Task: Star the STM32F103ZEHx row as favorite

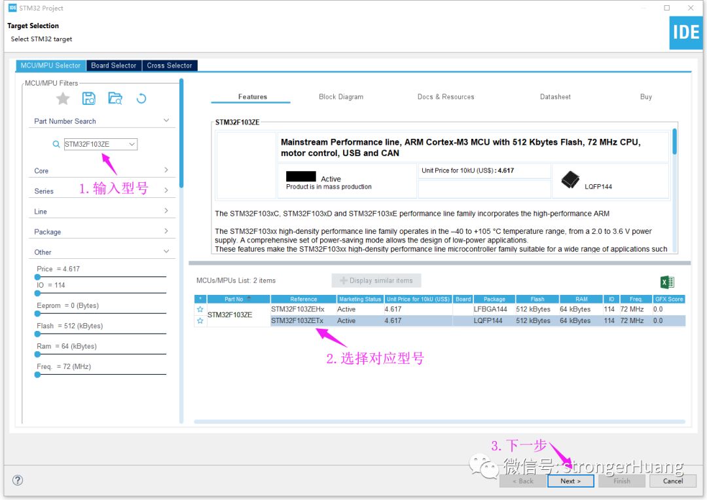Action: tap(200, 309)
